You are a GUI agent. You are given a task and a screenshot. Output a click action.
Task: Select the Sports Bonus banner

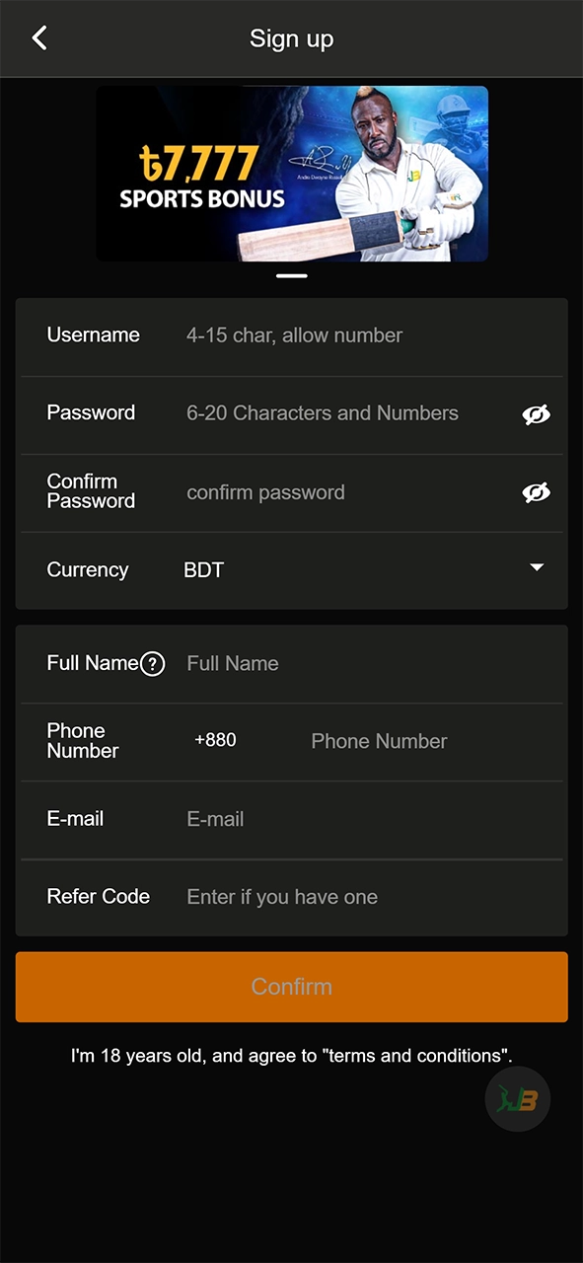coord(292,174)
